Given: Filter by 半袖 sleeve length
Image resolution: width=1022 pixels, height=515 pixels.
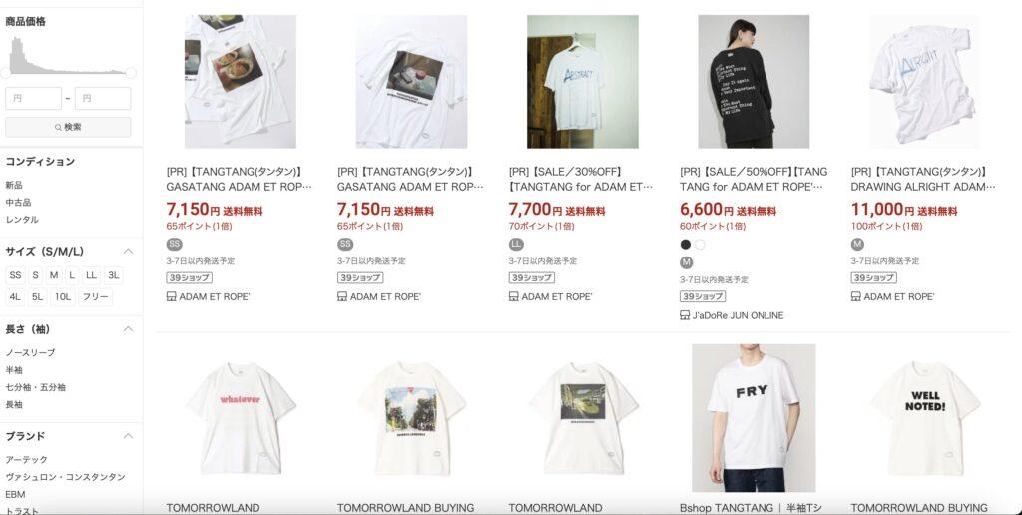Looking at the screenshot, I should 14,370.
